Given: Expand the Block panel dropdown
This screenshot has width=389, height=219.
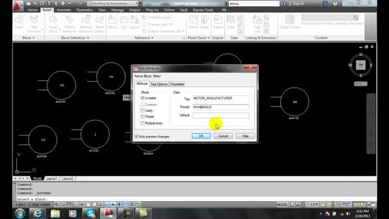Looking at the screenshot, I should click(29, 38).
